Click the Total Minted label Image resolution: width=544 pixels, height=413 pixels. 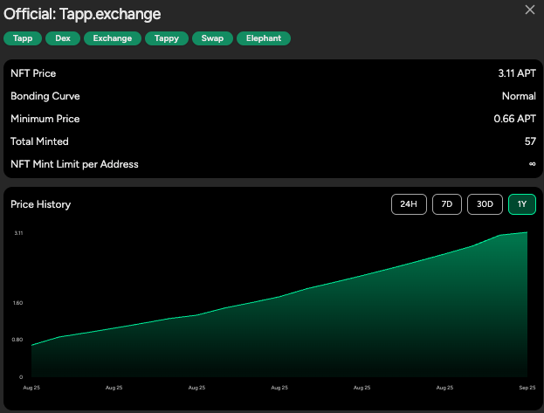coord(39,141)
